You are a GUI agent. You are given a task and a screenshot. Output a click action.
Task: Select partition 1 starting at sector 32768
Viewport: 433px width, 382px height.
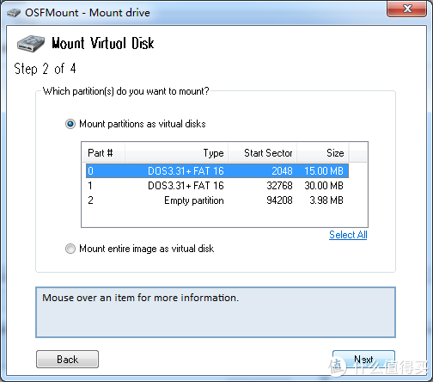pyautogui.click(x=217, y=186)
